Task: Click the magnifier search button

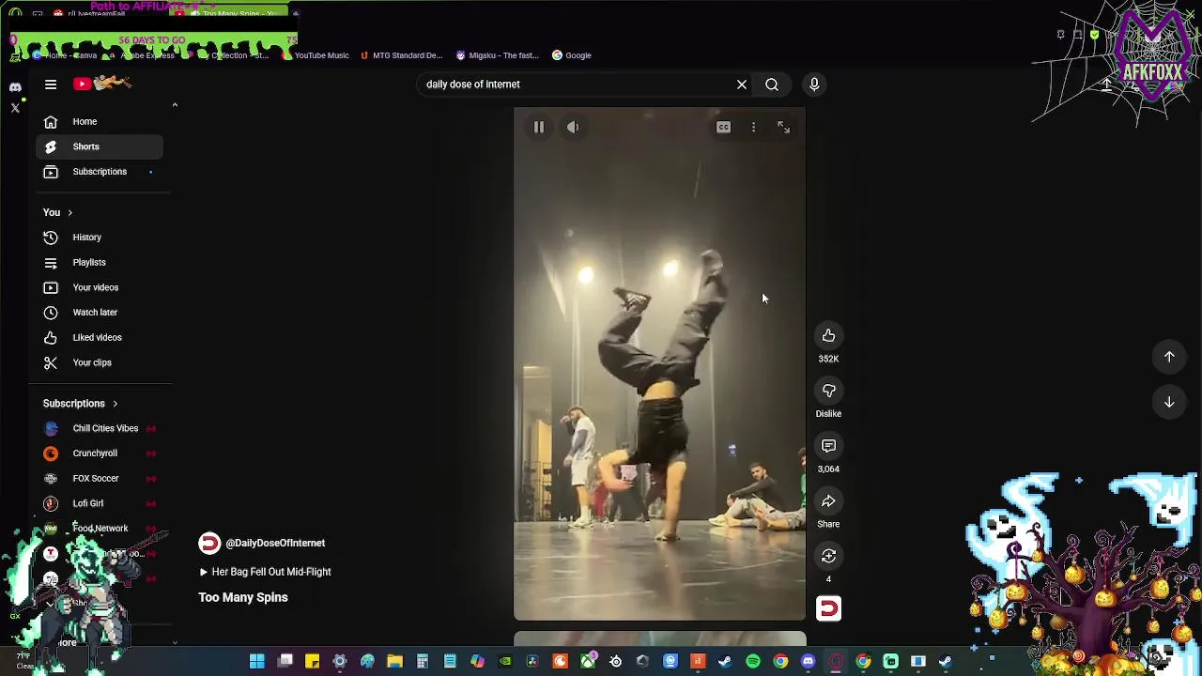Action: [x=772, y=84]
